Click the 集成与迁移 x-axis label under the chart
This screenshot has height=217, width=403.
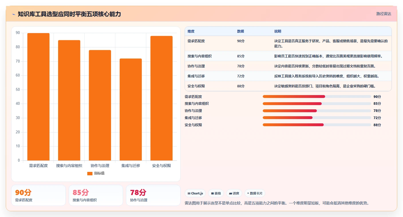(x=131, y=166)
